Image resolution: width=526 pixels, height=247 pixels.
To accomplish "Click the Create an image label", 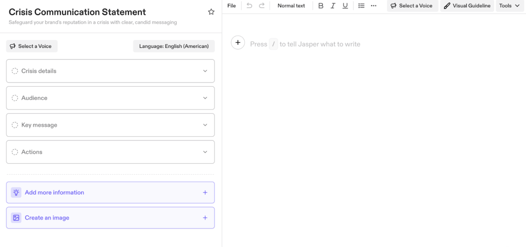I will (47, 218).
